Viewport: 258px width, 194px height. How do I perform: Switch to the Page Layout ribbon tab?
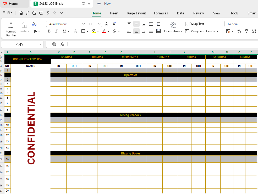(136, 13)
